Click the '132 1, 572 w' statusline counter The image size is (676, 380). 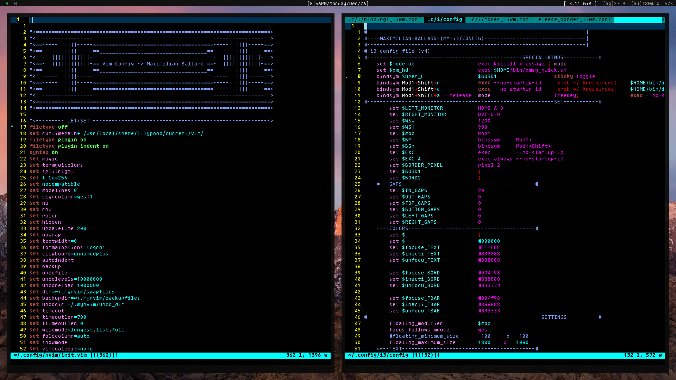[643, 355]
